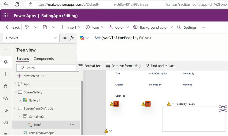The width and height of the screenshot is (228, 136).
Task: Select ScreenViewsOnArticle in the tree
Action: point(39,109)
